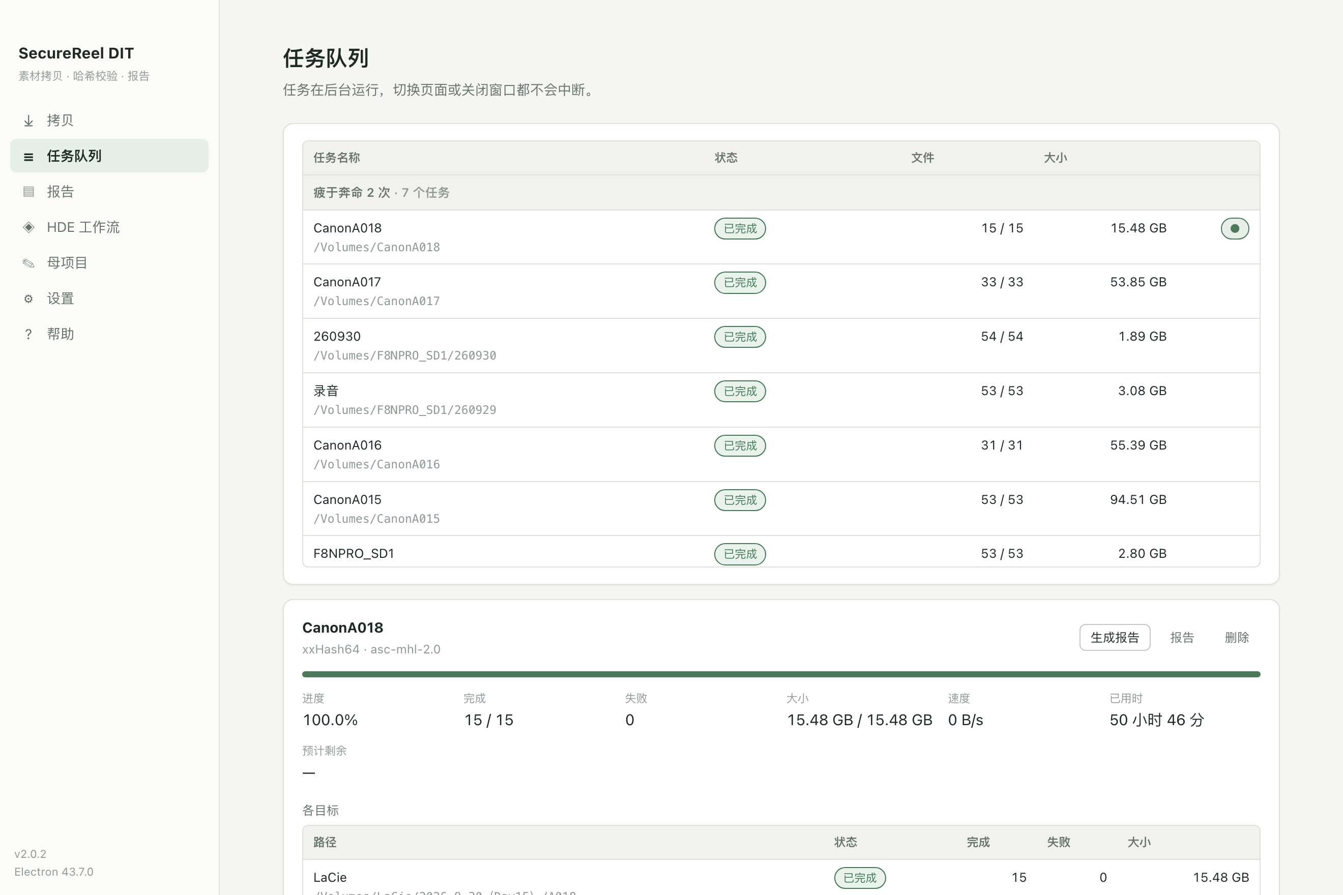
Task: Click the question mark icon beside 帮助
Action: click(28, 335)
